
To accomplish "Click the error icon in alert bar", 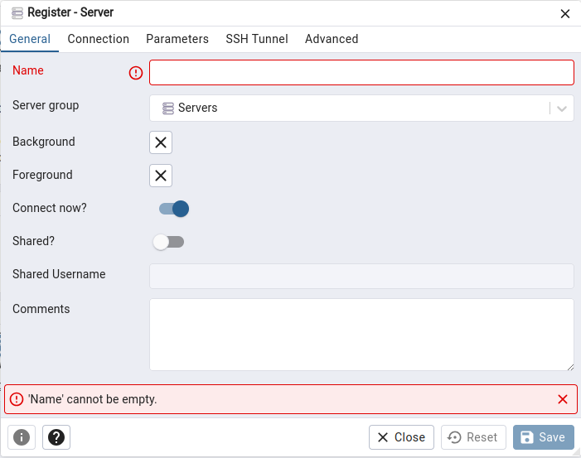I will click(x=16, y=399).
